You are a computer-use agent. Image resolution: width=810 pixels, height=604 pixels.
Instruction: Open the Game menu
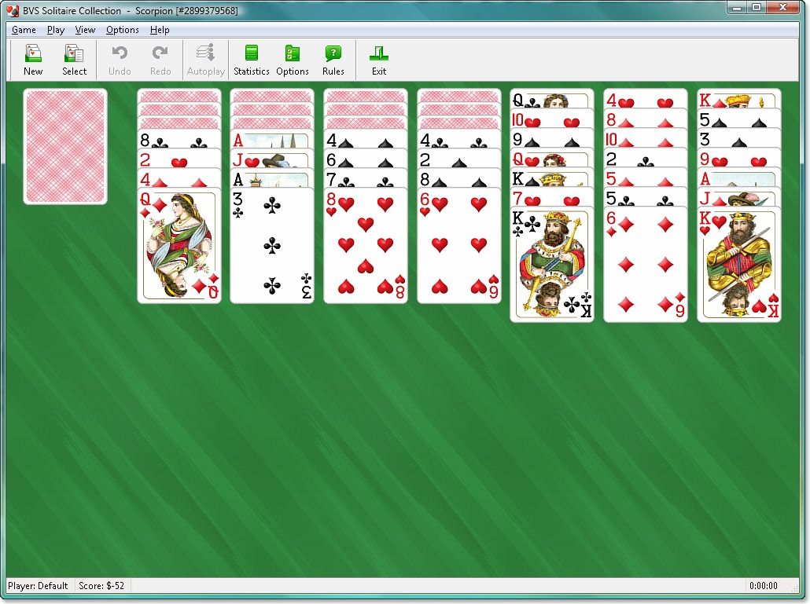(24, 30)
